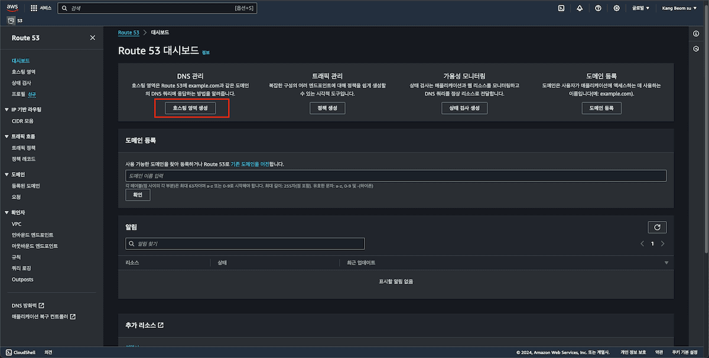This screenshot has width=709, height=358.
Task: Open the S3 shortcut in the favorites bar
Action: coord(15,21)
